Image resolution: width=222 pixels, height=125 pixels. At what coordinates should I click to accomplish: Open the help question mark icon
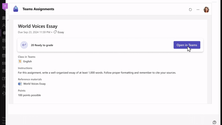pos(214,122)
